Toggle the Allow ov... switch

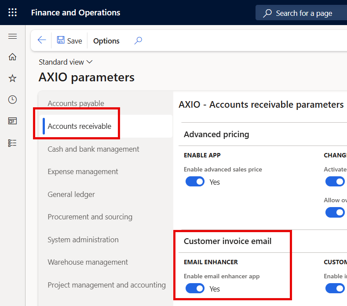335,212
